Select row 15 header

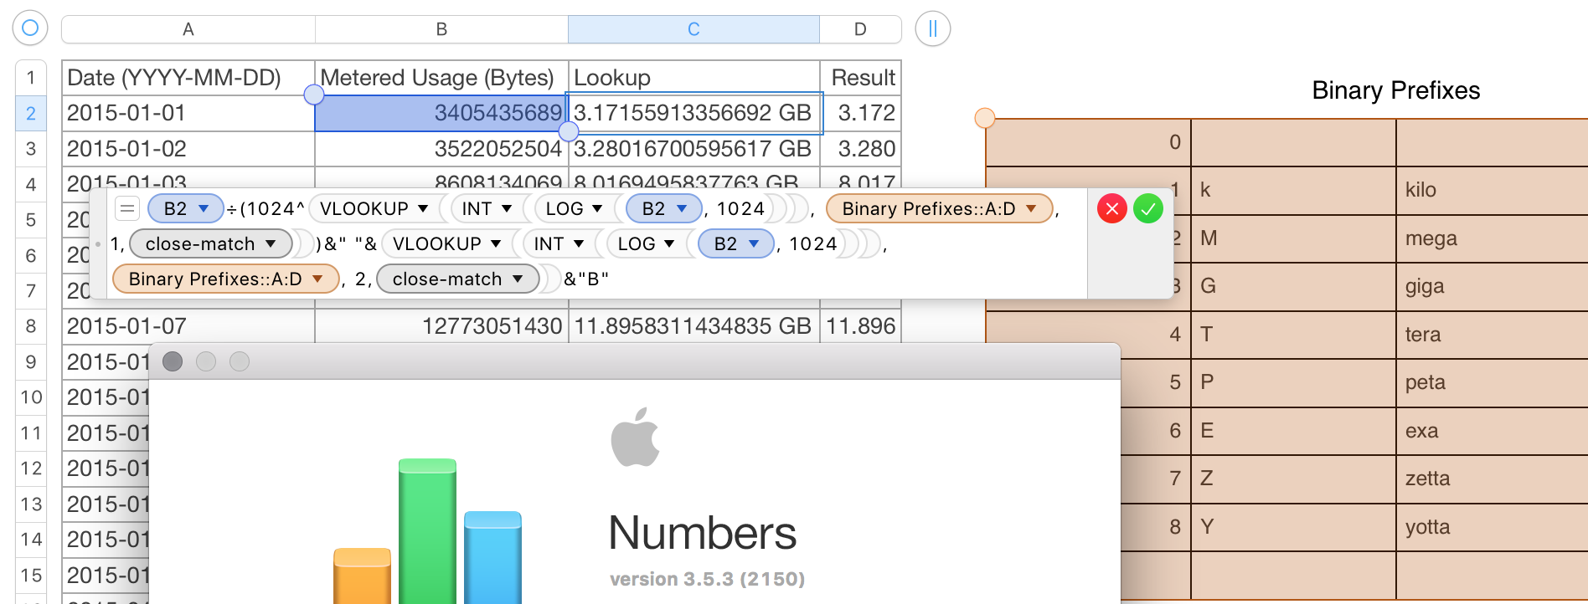click(31, 576)
